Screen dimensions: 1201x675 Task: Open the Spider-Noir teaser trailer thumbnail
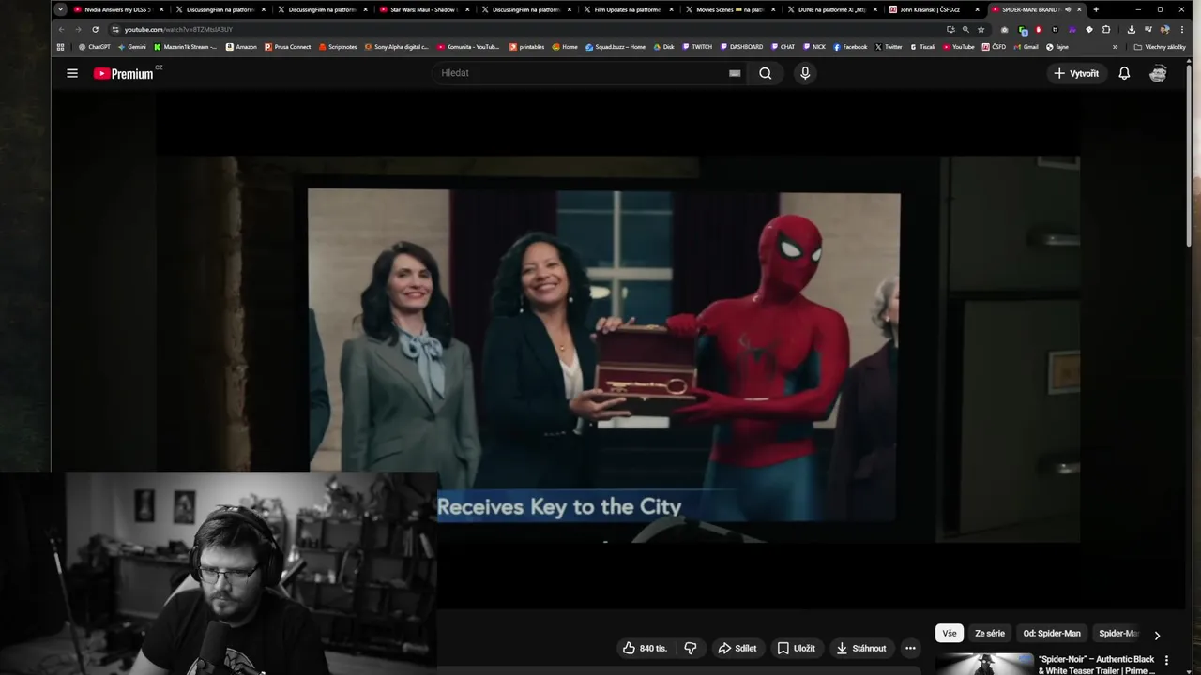[x=984, y=664]
